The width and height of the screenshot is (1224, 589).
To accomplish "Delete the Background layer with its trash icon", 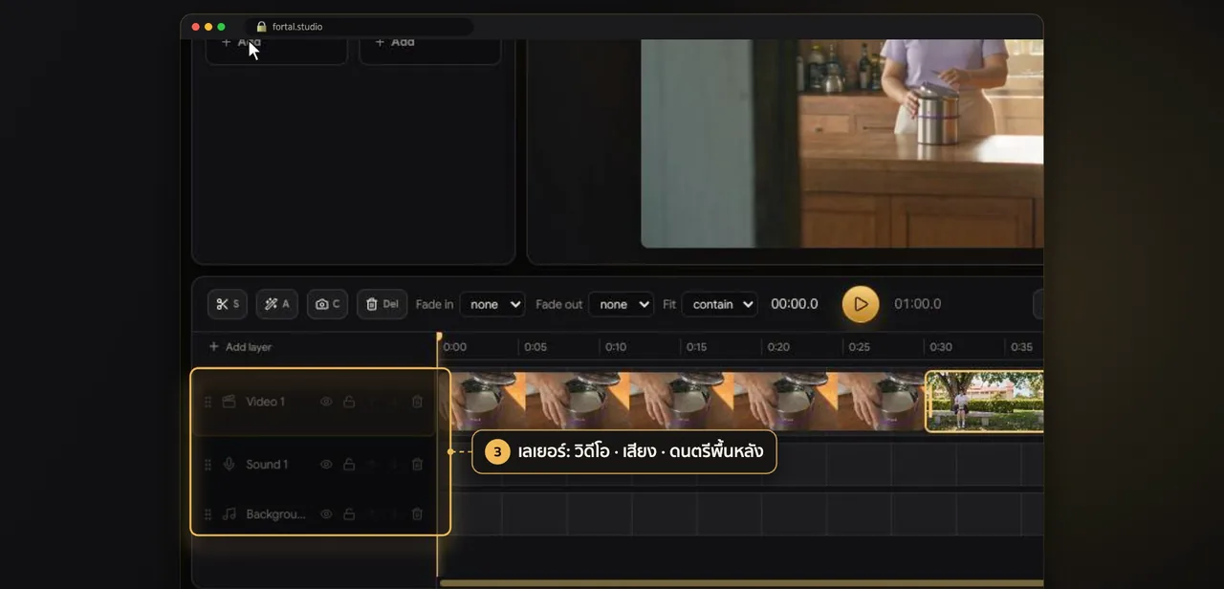I will pos(417,514).
